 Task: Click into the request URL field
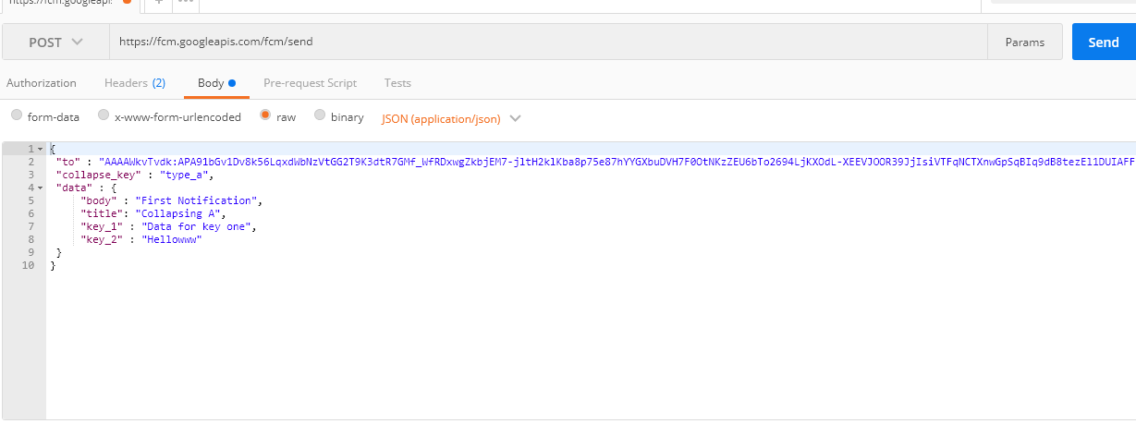click(x=547, y=42)
